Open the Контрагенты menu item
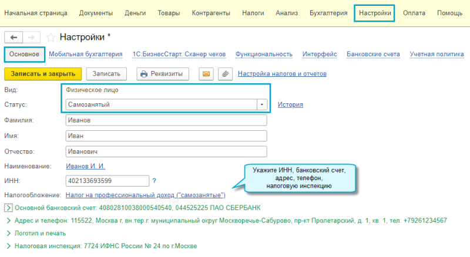 (x=211, y=13)
